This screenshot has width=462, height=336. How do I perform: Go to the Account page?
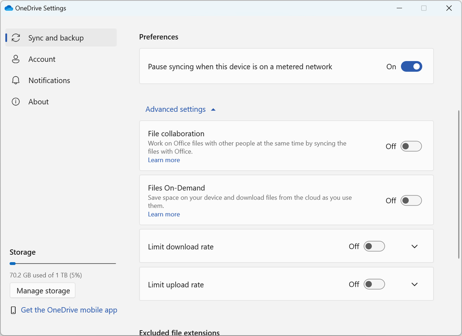(61, 59)
